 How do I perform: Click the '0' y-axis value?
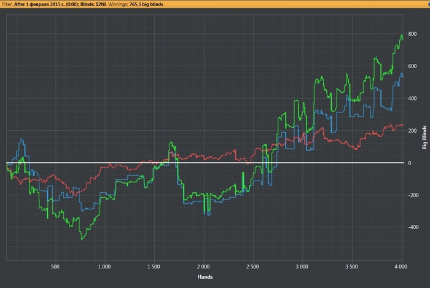coord(410,163)
